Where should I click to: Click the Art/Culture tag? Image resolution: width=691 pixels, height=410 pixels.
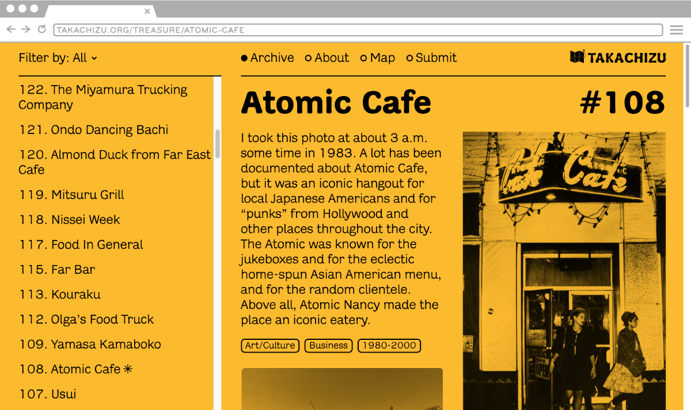pyautogui.click(x=270, y=346)
